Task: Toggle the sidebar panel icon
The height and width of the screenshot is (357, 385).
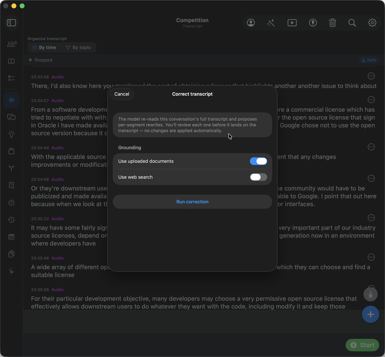Action: coord(11,23)
